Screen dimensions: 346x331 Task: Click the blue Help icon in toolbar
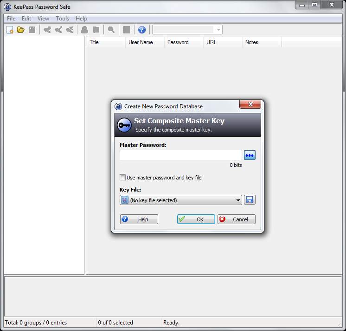pos(141,30)
